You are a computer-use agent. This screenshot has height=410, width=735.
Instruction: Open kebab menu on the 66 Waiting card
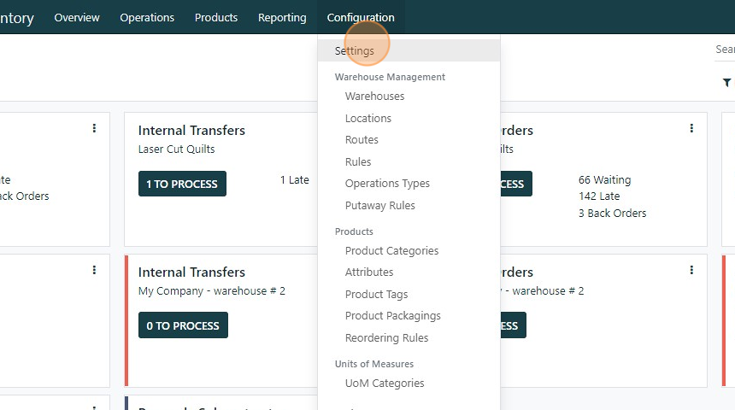coord(691,128)
